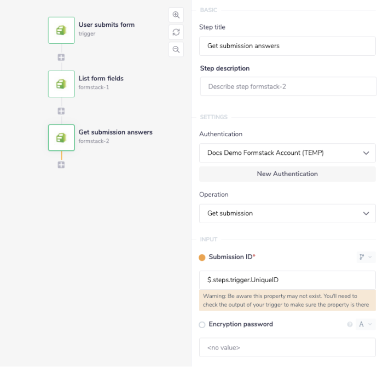Screen dimensions: 383x367
Task: Select the List form fields step icon
Action: [61, 84]
